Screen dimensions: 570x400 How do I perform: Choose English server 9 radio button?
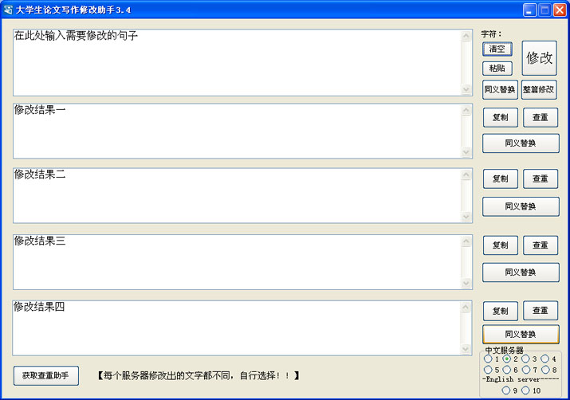(507, 390)
